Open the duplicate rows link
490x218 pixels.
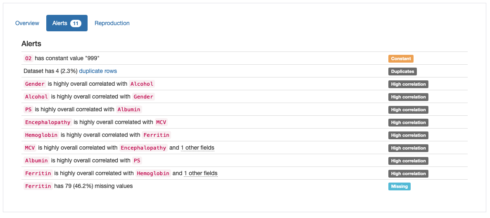click(x=98, y=71)
